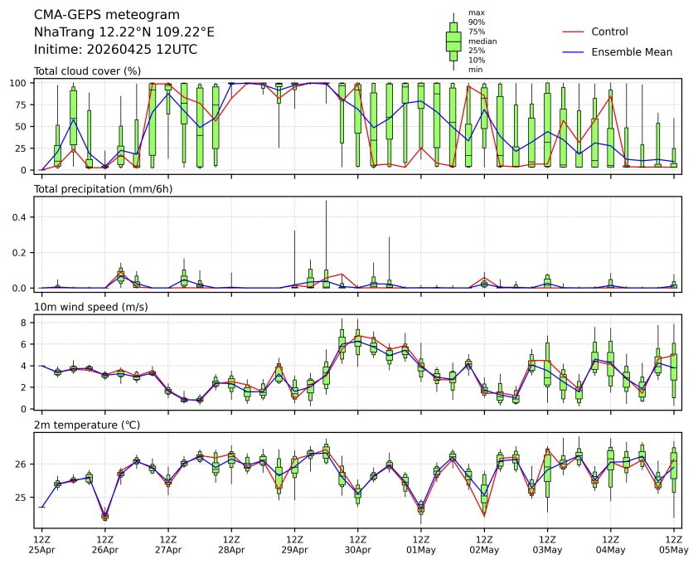This screenshot has width=698, height=564.
Task: Click the blue Ensemble Mean legend line
Action: pyautogui.click(x=574, y=51)
